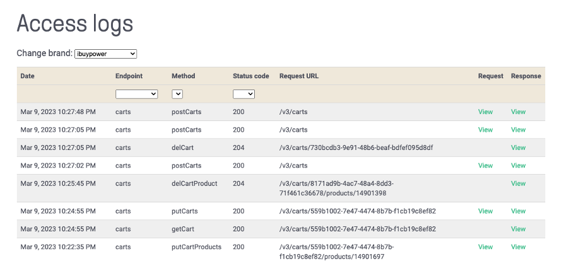Click the Access logs page heading
The height and width of the screenshot is (261, 571).
(74, 23)
